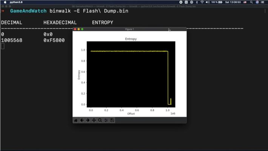Viewport: 268px width, 151px height.
Task: Open Wi-Fi status menu
Action: click(202, 2)
